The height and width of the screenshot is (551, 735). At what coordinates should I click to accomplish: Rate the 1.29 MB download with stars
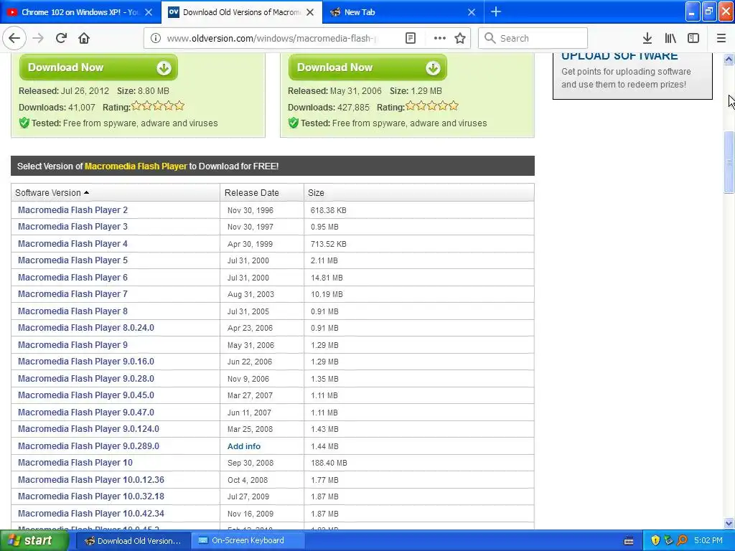(x=431, y=106)
